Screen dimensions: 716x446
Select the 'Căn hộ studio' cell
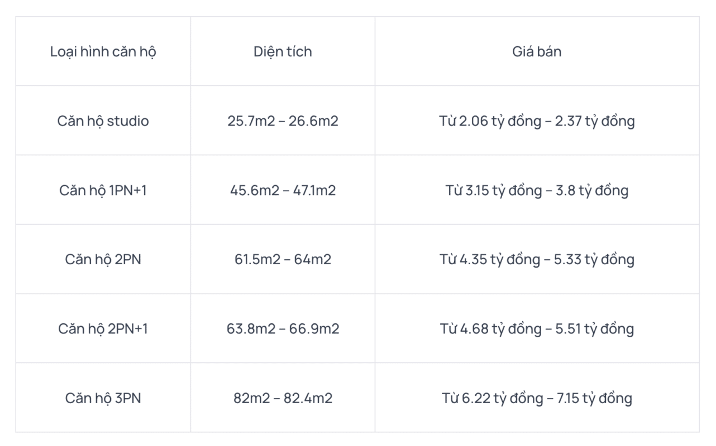[103, 121]
